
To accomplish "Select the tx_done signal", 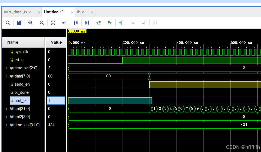I will pos(21,92).
